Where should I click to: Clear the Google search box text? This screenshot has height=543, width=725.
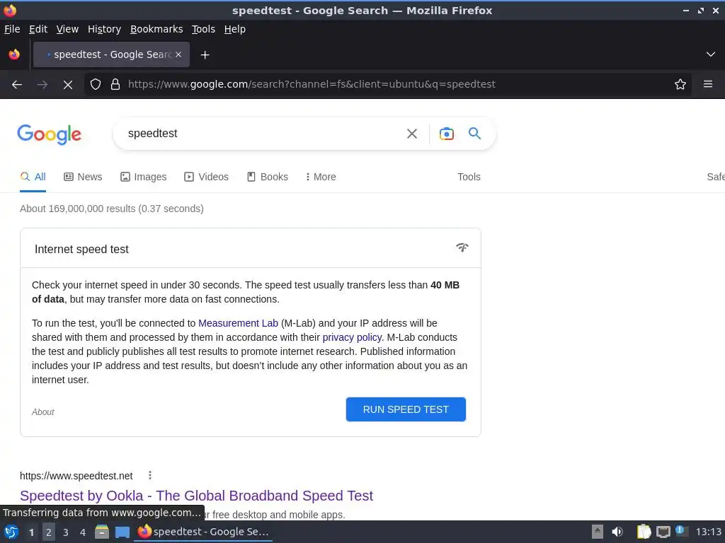[x=411, y=134]
